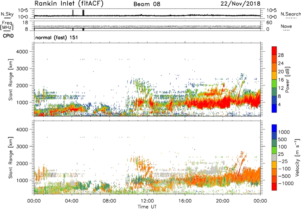Click the noise spike near 04:00 in N.Sky panel
The width and height of the screenshot is (301, 209).
point(73,13)
